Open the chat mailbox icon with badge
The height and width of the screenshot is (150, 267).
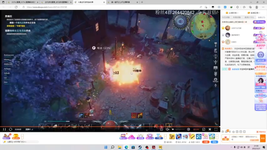pos(227,131)
